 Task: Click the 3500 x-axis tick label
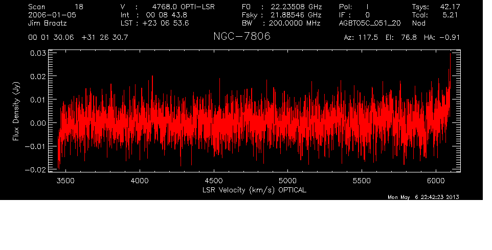coord(65,181)
